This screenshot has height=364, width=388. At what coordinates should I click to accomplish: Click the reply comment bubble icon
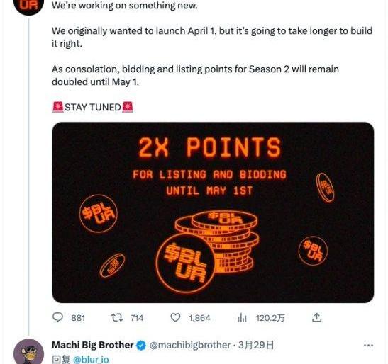(x=58, y=317)
